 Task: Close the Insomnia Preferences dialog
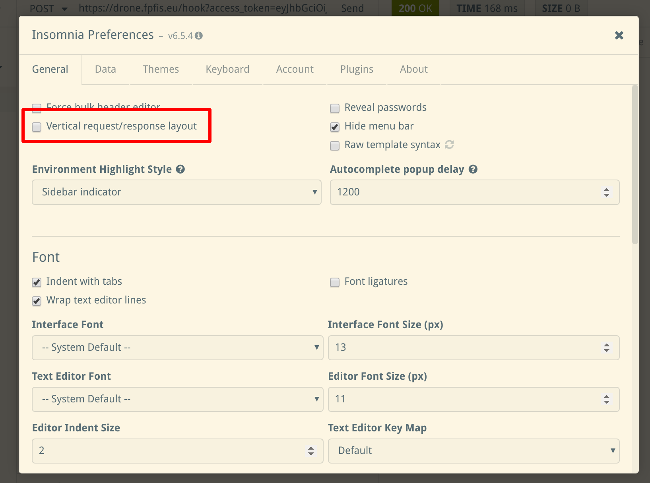(x=619, y=35)
